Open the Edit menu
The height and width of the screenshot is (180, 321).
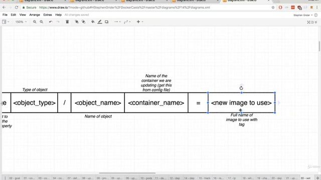[14, 14]
